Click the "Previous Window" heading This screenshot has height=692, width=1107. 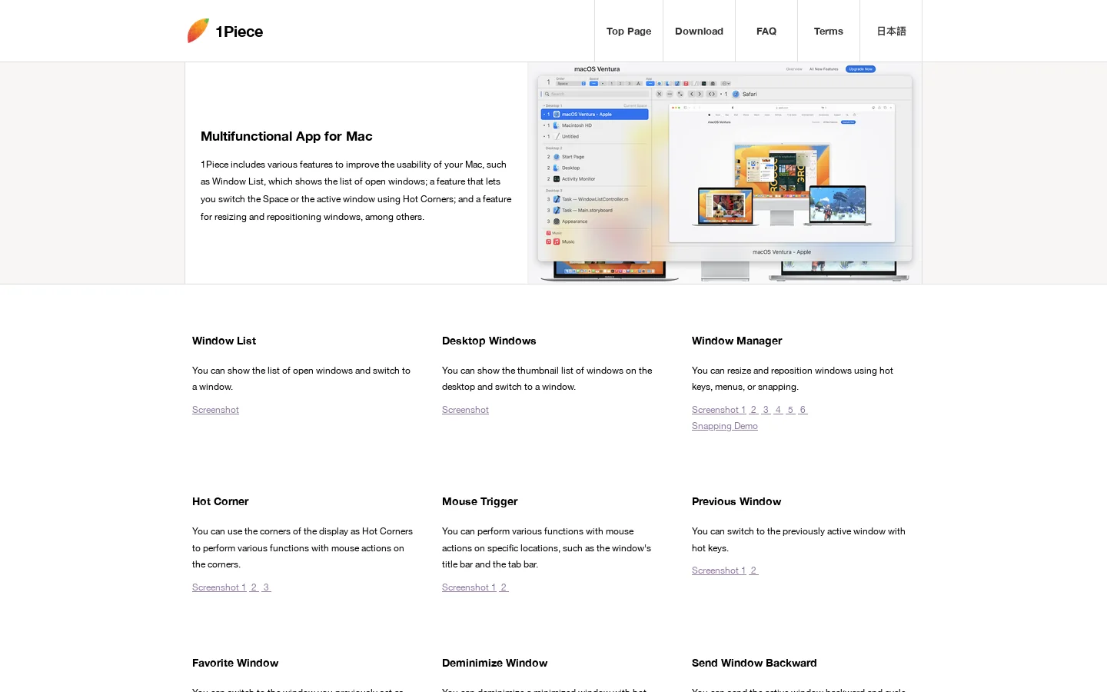click(736, 501)
